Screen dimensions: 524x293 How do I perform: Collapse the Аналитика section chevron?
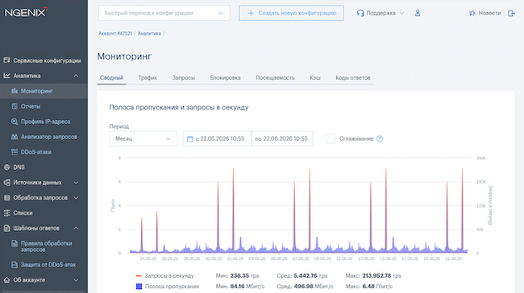coord(76,76)
